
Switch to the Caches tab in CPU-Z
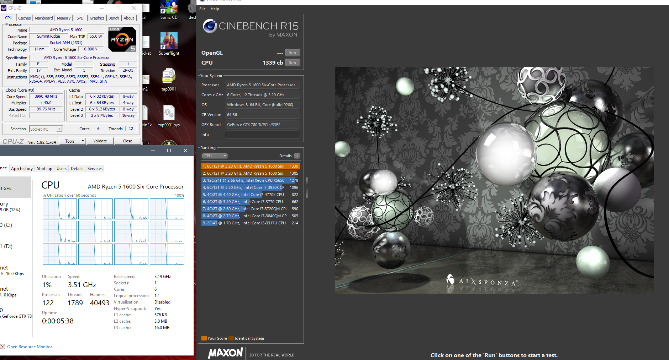tap(25, 18)
